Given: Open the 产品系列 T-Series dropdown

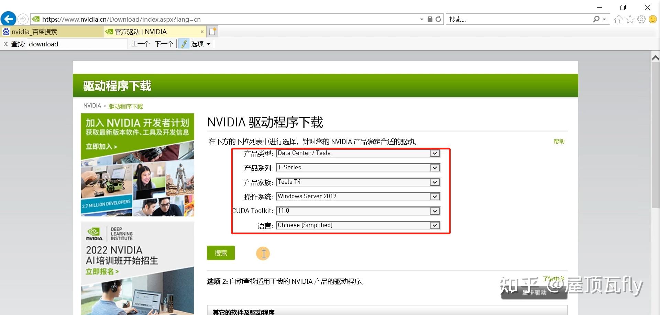Looking at the screenshot, I should [x=358, y=168].
